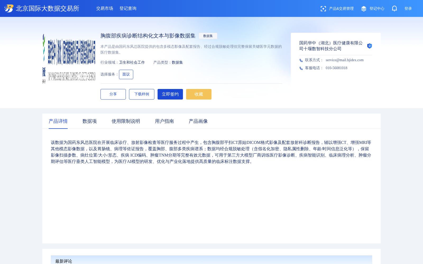Click the yellow 收藏 button

coord(199,94)
